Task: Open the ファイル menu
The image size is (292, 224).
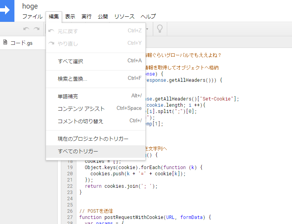Action: 32,16
